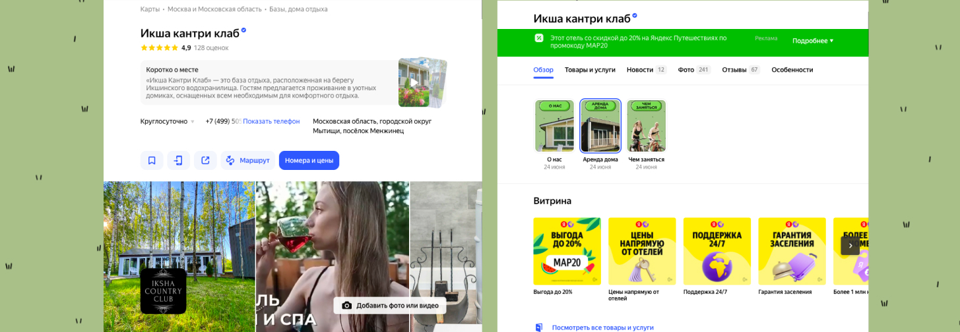Image resolution: width=960 pixels, height=332 pixels.
Task: Switch to the Товары и услуги tab
Action: tap(590, 70)
